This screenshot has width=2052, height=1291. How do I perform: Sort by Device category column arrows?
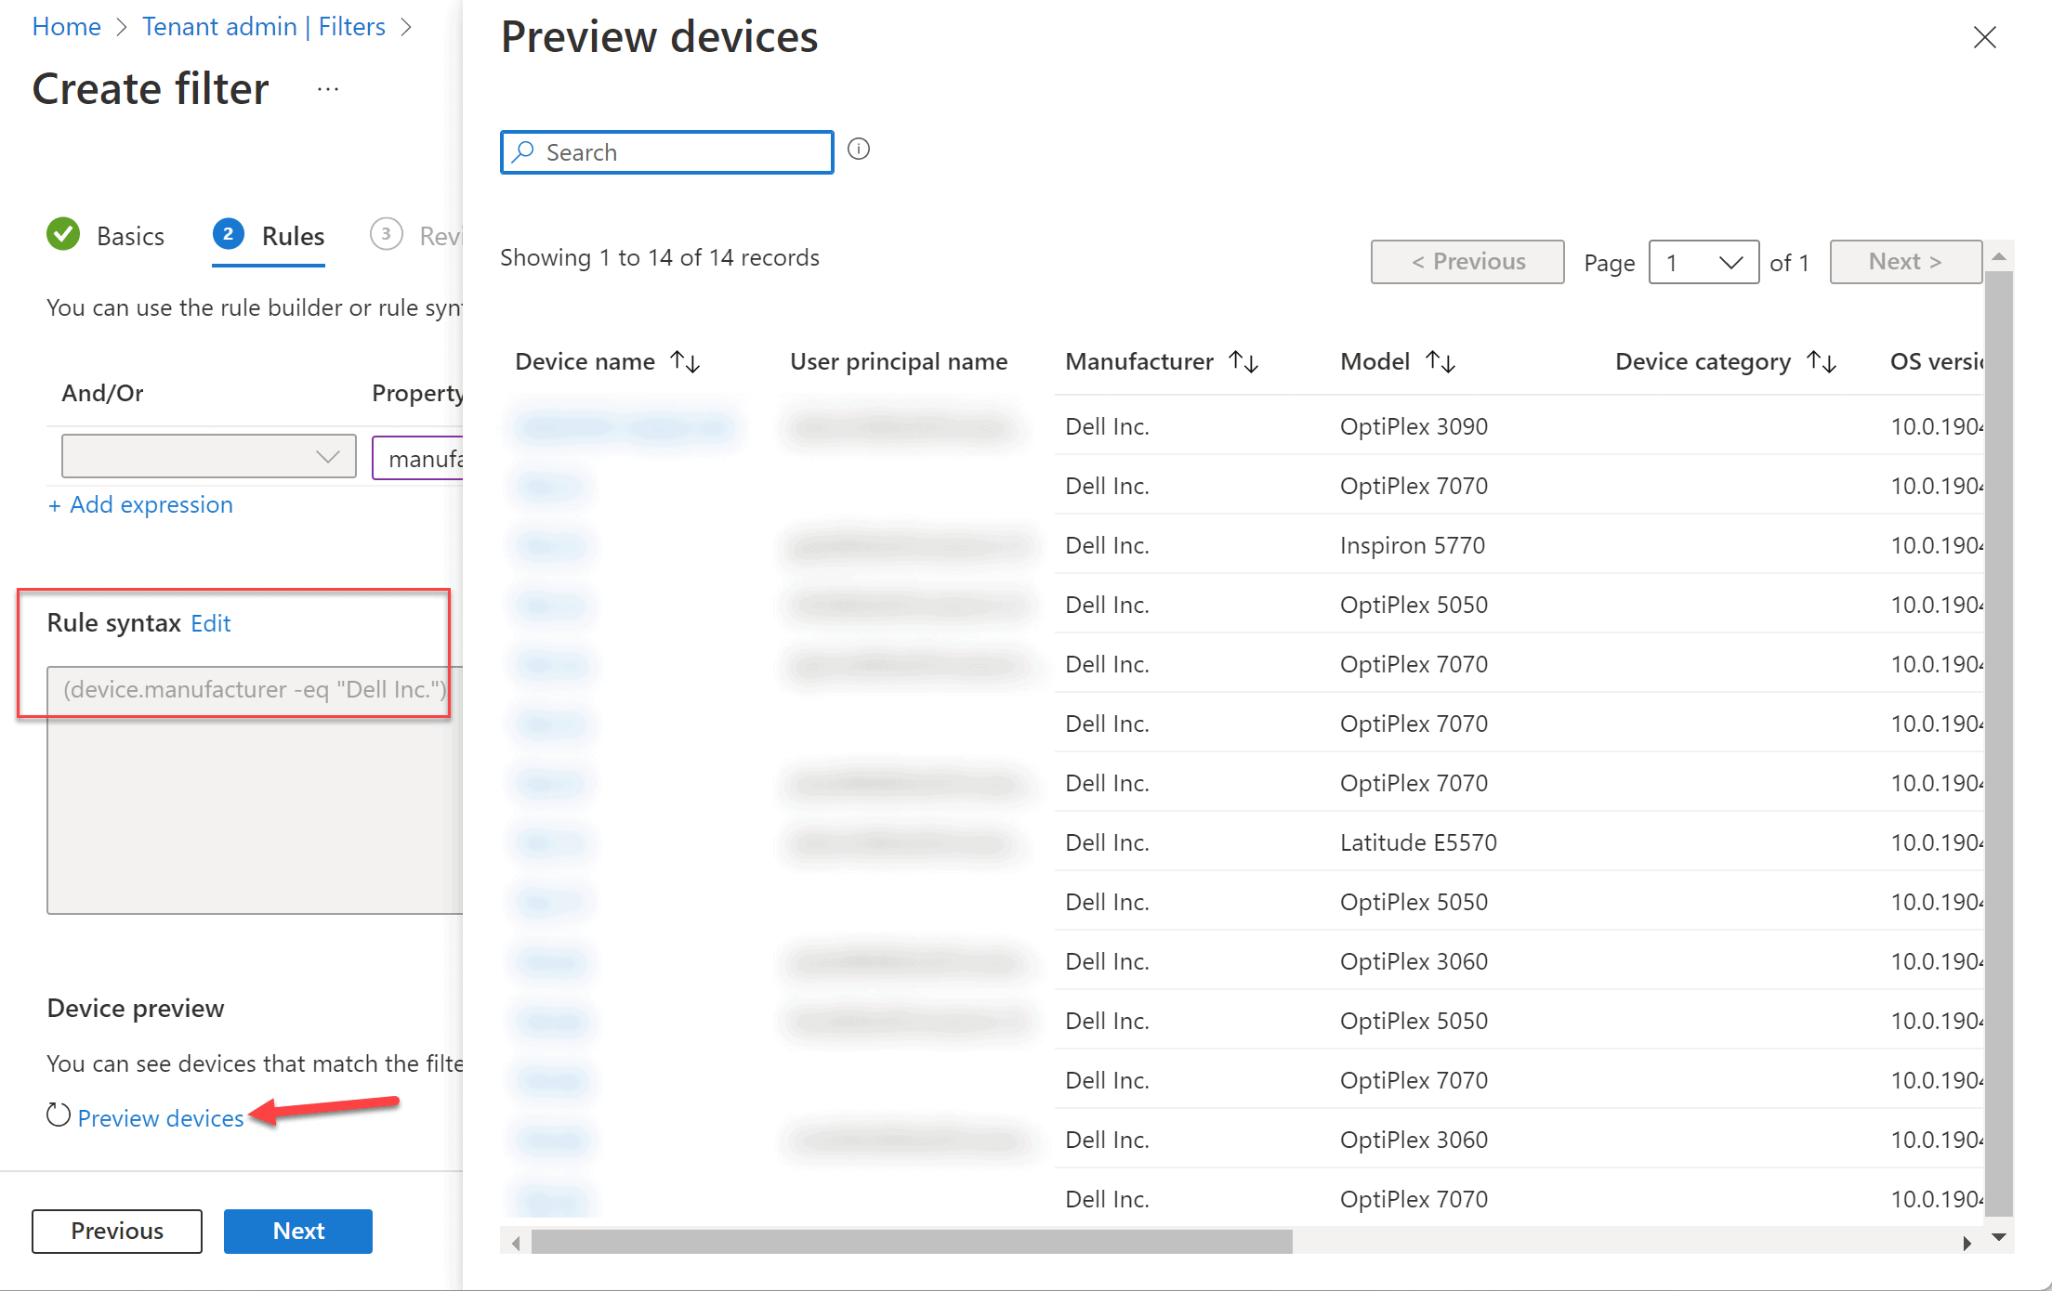click(1821, 361)
